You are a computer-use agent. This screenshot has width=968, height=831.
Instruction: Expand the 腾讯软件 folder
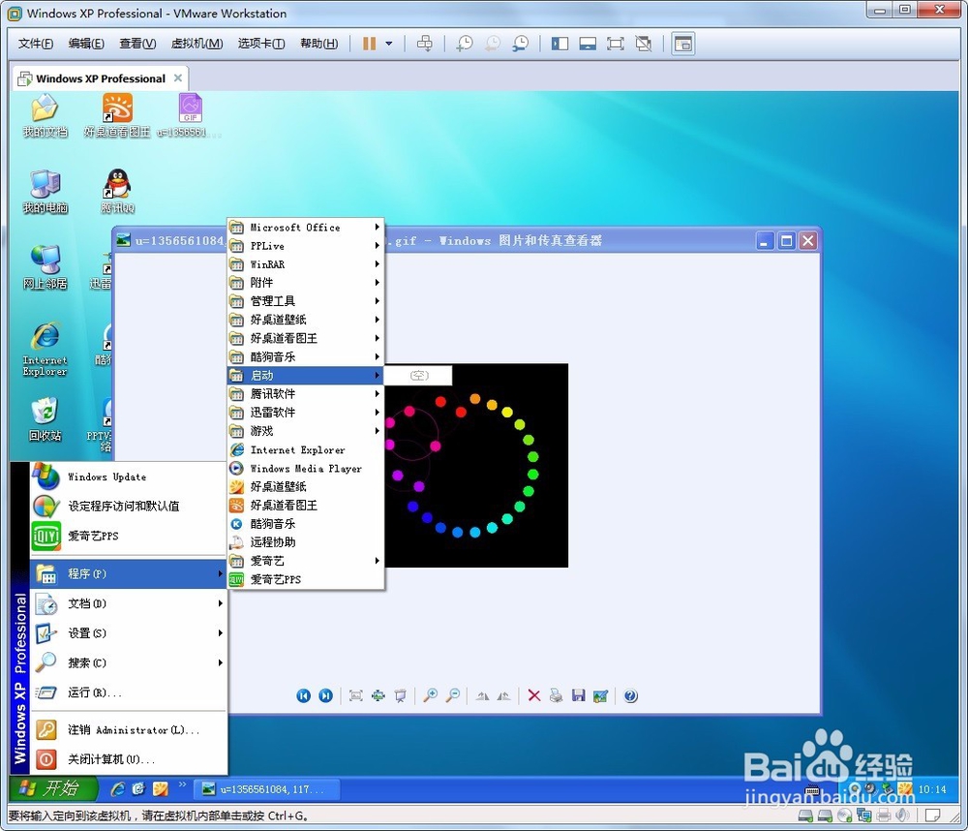(306, 394)
